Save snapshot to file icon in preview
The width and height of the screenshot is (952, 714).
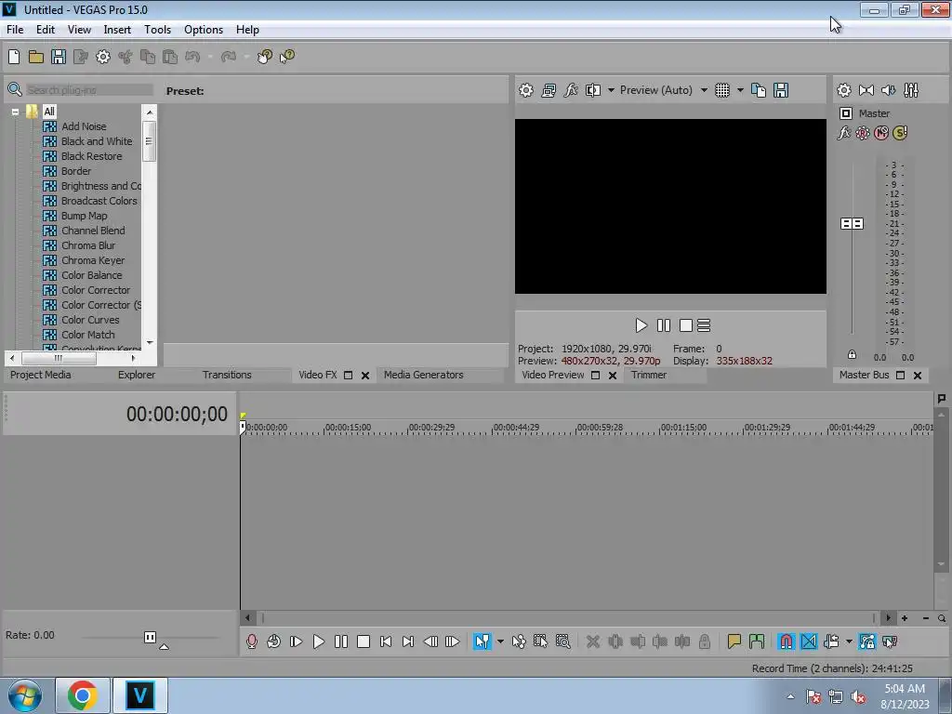click(x=781, y=90)
